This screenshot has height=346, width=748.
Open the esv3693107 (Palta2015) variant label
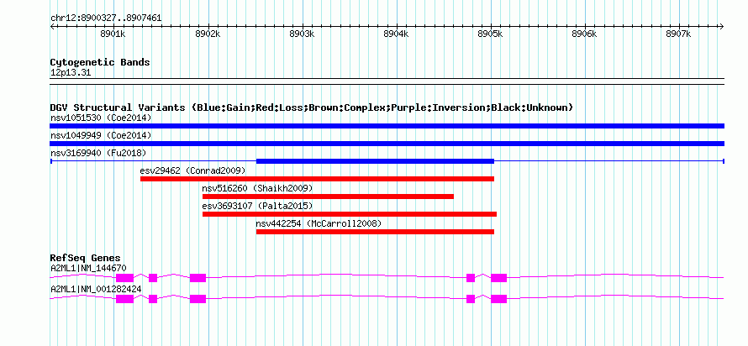[x=258, y=206]
